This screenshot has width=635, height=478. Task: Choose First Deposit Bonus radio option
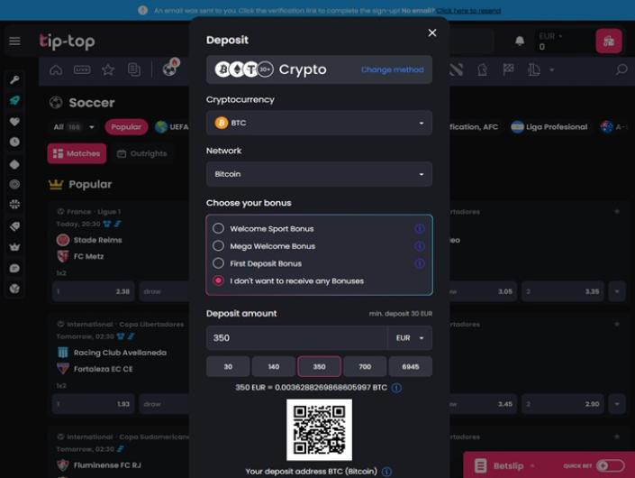click(x=219, y=263)
